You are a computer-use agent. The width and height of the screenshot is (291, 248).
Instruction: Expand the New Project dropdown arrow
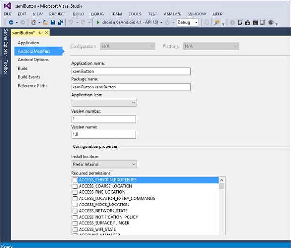click(39, 23)
